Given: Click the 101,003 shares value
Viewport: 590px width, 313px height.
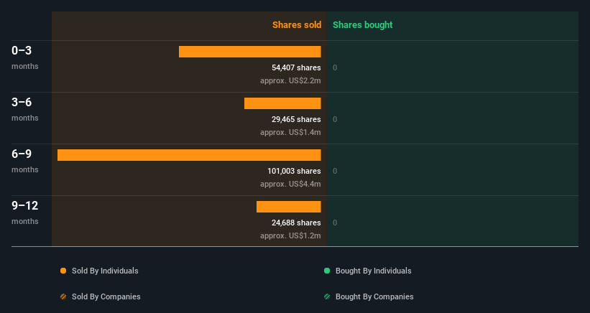Looking at the screenshot, I should point(294,171).
